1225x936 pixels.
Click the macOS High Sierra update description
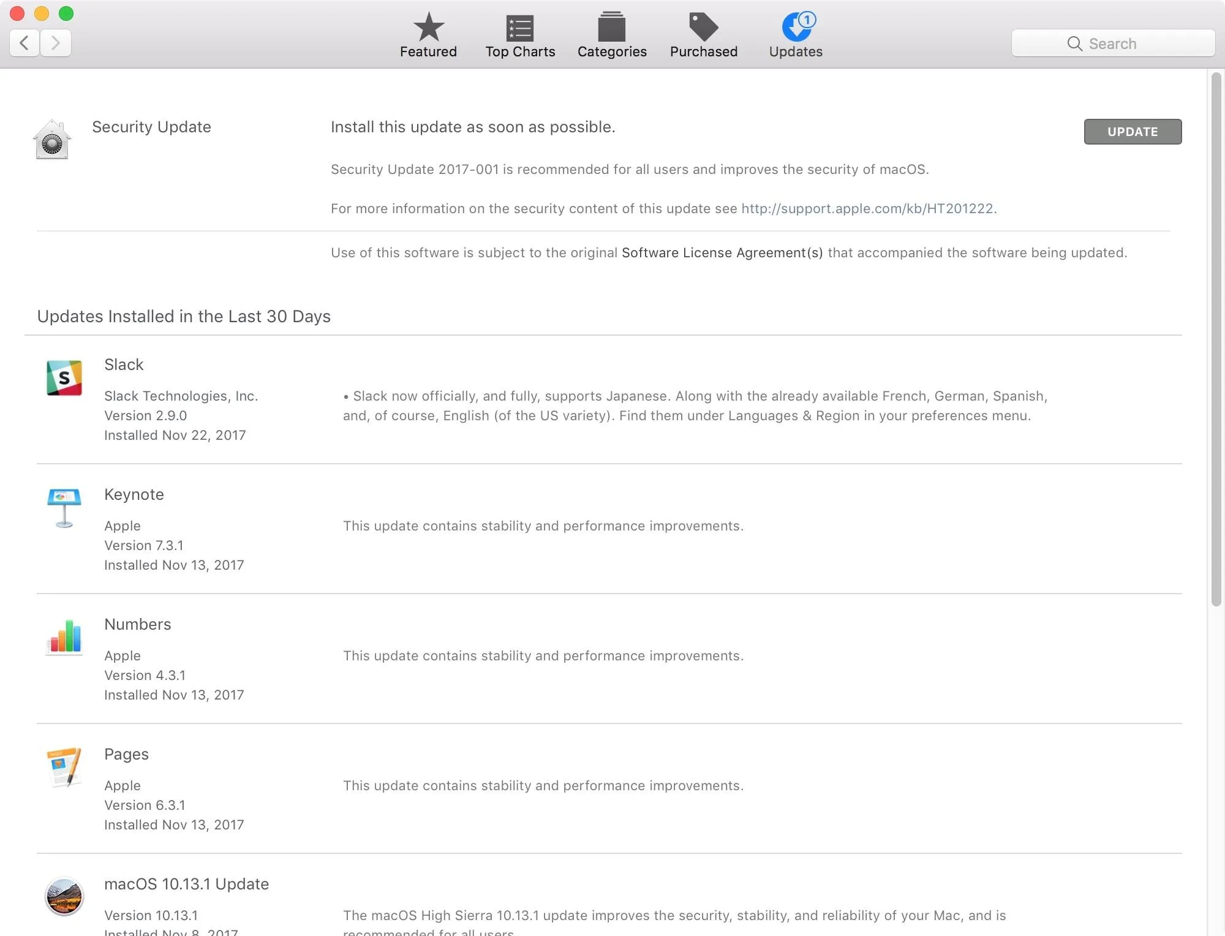[674, 923]
